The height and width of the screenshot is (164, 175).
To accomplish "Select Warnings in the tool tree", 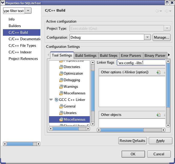I will pyautogui.click(x=71, y=86).
